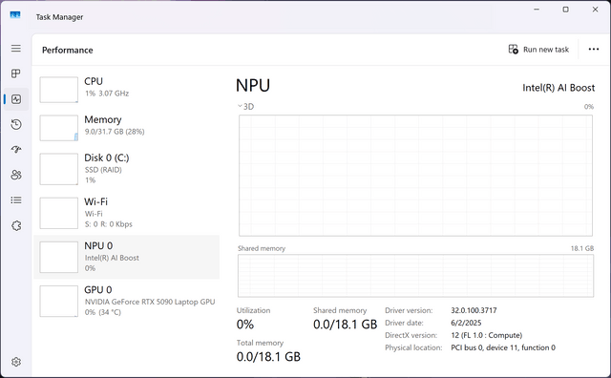Select the Wi-Fi performance entry
The image size is (611, 378).
[127, 213]
